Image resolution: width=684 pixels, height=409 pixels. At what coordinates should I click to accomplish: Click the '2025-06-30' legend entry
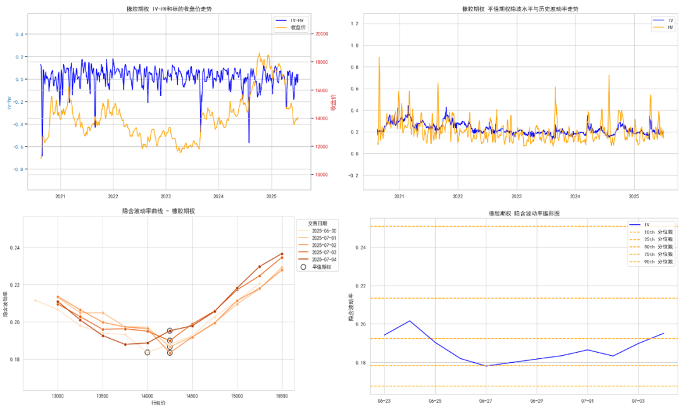(317, 231)
